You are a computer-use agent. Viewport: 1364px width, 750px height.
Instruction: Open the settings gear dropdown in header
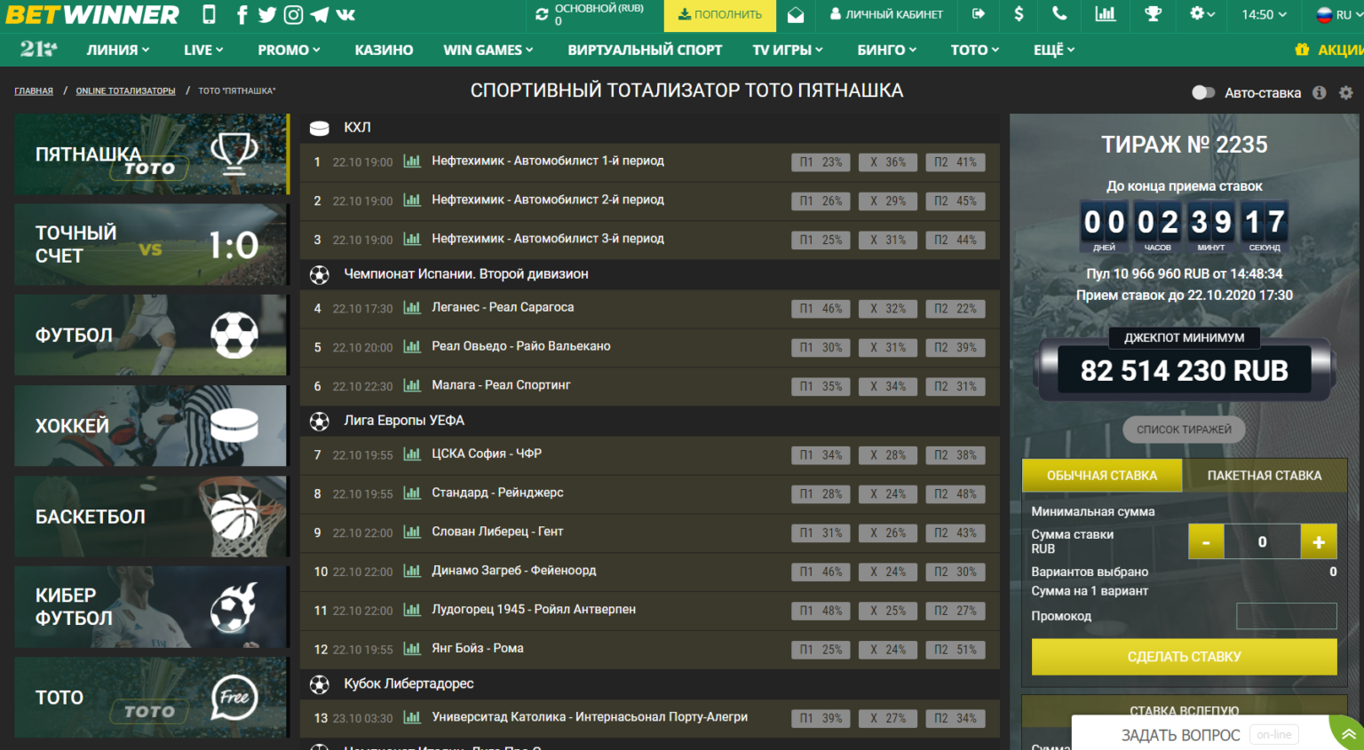[1202, 14]
